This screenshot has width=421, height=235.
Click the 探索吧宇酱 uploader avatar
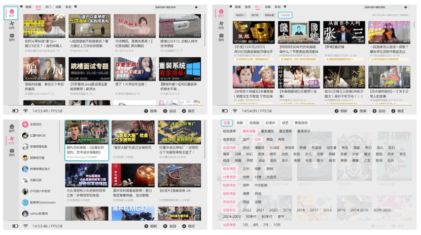point(24,158)
